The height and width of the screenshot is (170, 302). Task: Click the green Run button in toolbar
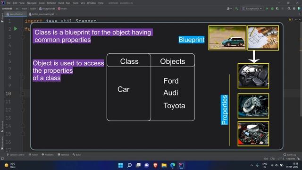tap(267, 8)
